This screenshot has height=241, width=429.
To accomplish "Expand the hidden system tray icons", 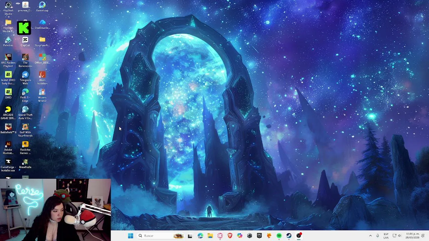I will click(370, 236).
